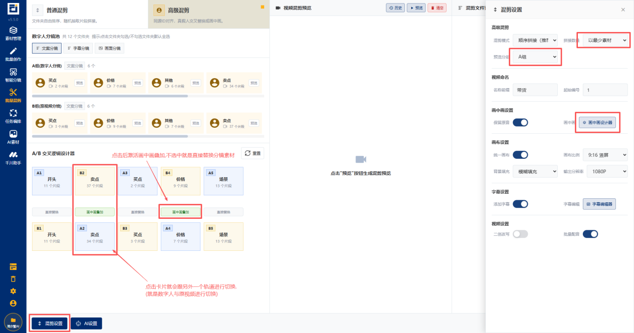Toggle 画中画叠加 under B4 价格
634x333 pixels.
click(x=180, y=212)
